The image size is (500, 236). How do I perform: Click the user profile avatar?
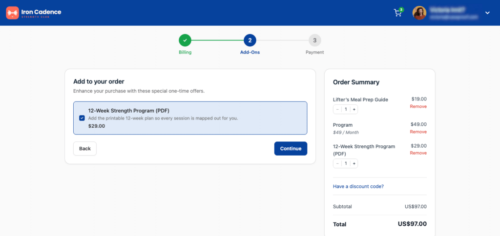coord(419,13)
